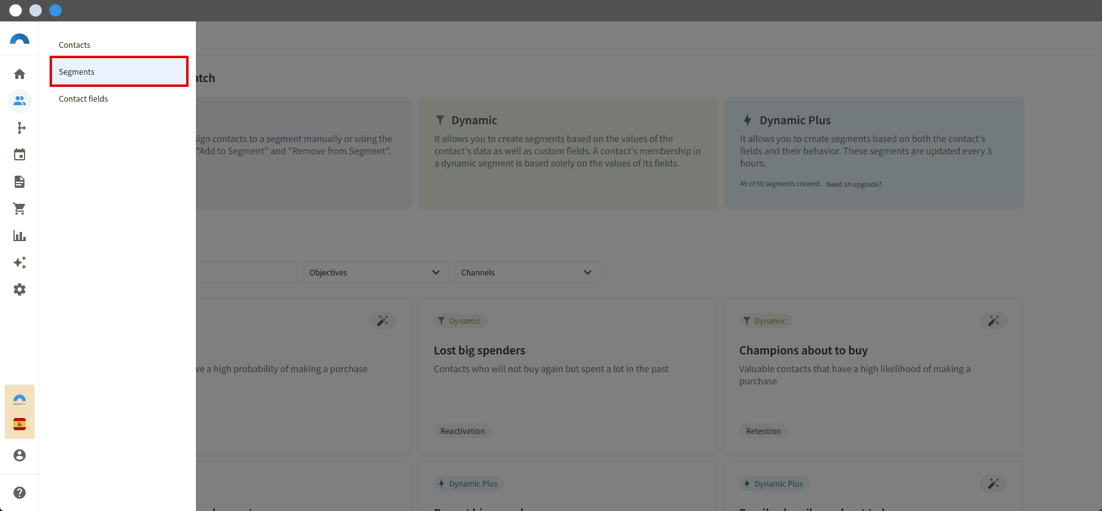Open the Segments menu item
1102x511 pixels.
119,72
